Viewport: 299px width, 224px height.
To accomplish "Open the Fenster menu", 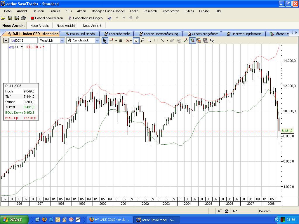I will pyautogui.click(x=204, y=11).
